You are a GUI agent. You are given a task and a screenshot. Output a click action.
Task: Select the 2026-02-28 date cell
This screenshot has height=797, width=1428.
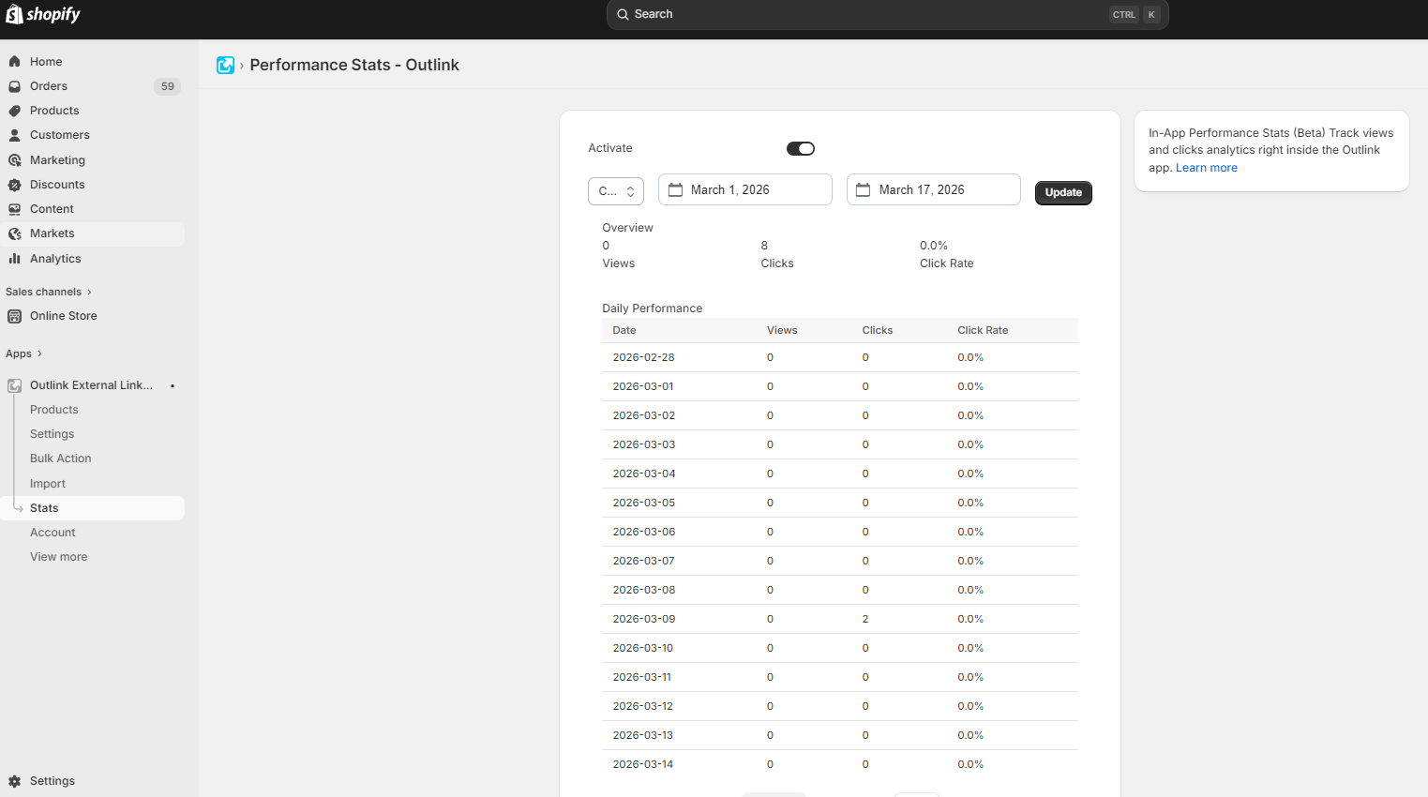643,357
